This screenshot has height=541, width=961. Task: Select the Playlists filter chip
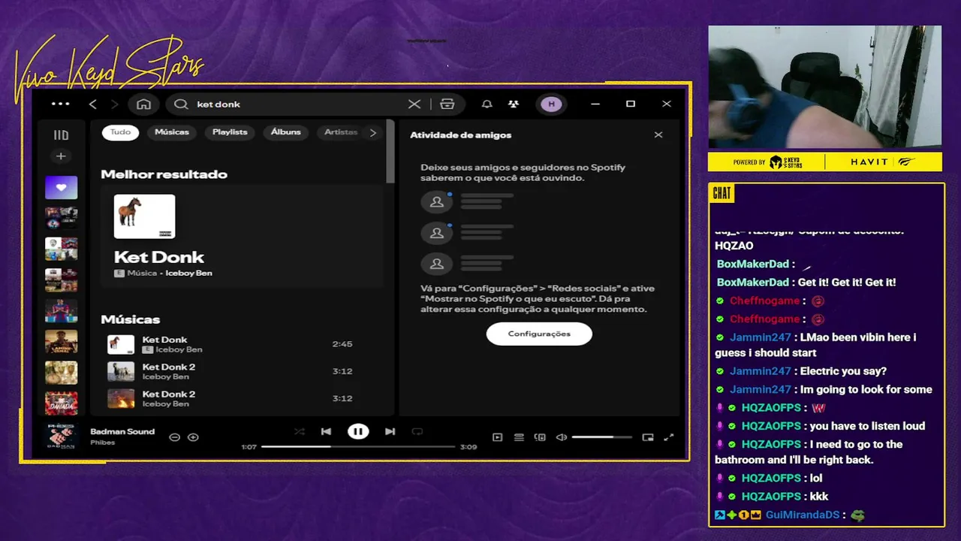click(x=230, y=132)
